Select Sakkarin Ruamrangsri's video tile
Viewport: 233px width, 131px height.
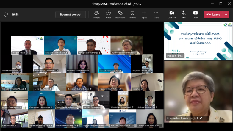(60, 45)
